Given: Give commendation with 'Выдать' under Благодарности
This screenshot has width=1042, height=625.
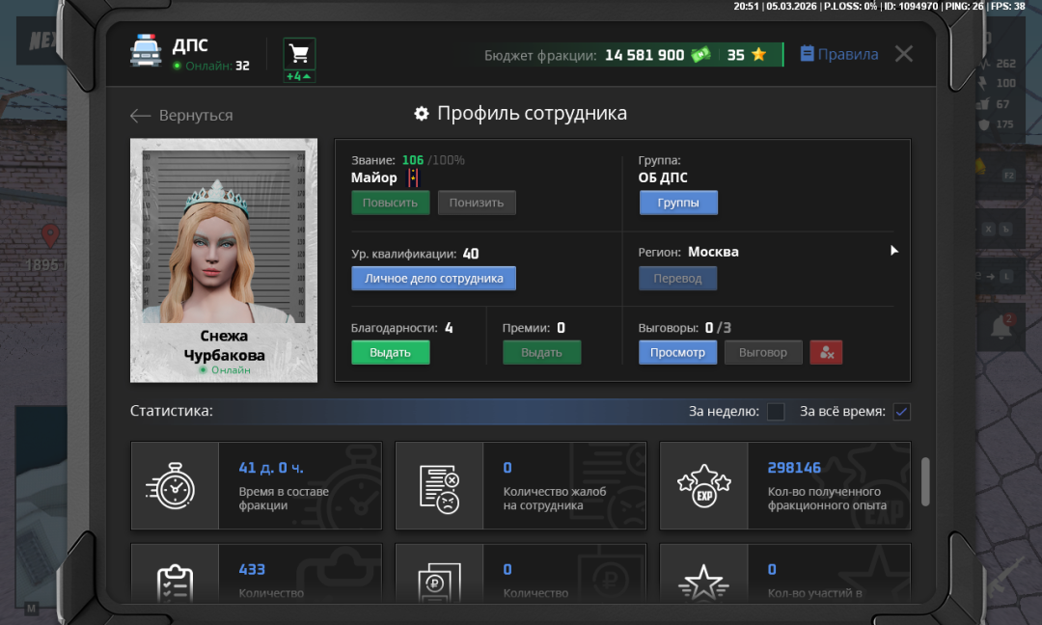Looking at the screenshot, I should (390, 352).
